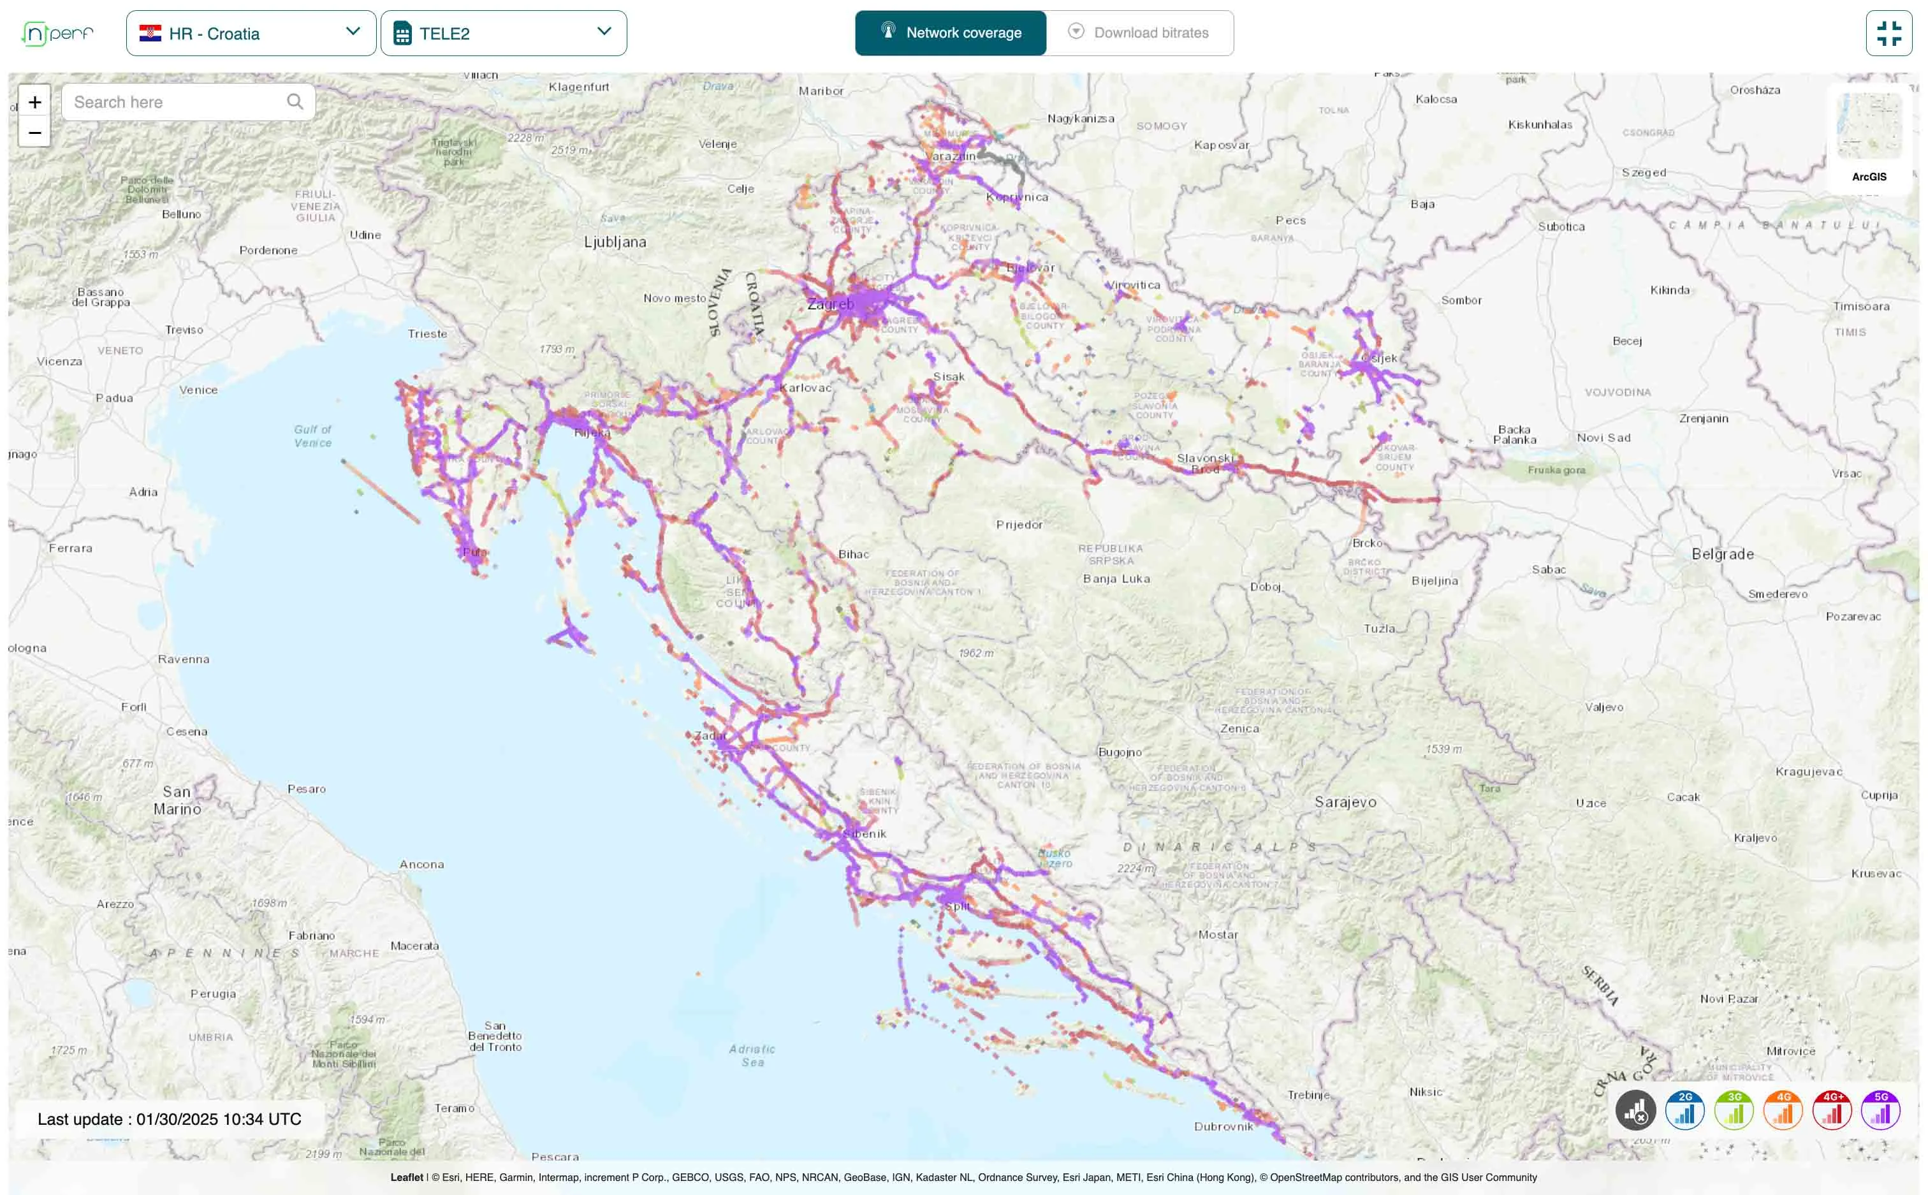The width and height of the screenshot is (1928, 1195).
Task: Click the Kragujevac map label
Action: click(1809, 772)
